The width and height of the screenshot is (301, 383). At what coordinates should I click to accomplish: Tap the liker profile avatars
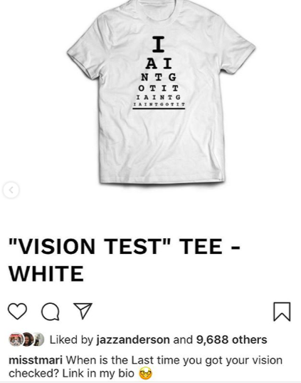click(26, 339)
